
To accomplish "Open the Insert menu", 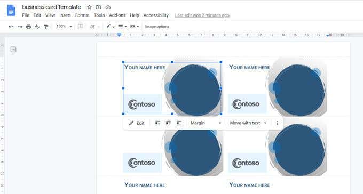I will point(65,15).
